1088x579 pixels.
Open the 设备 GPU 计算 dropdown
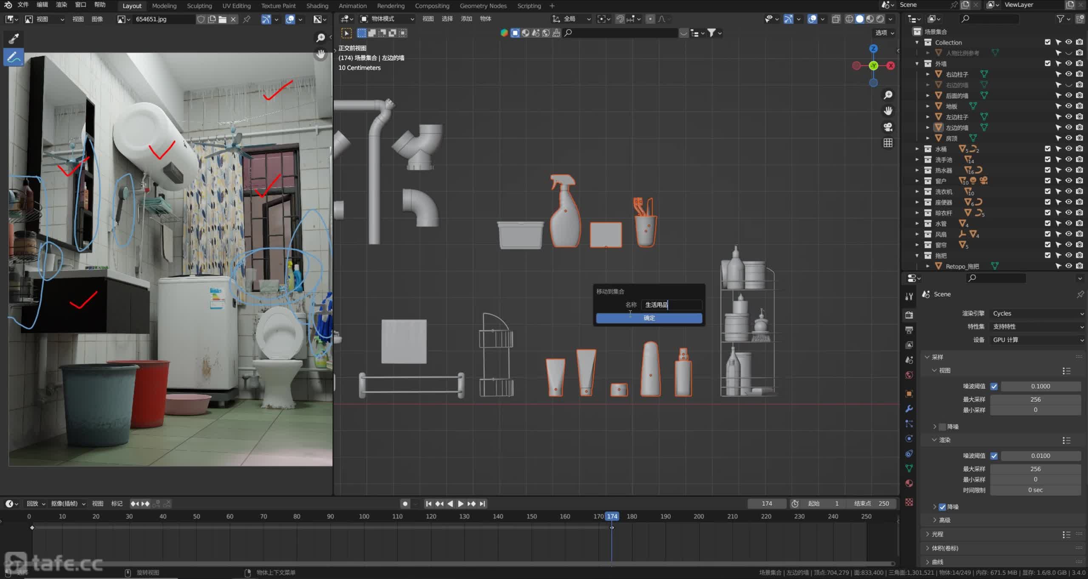(x=1037, y=340)
